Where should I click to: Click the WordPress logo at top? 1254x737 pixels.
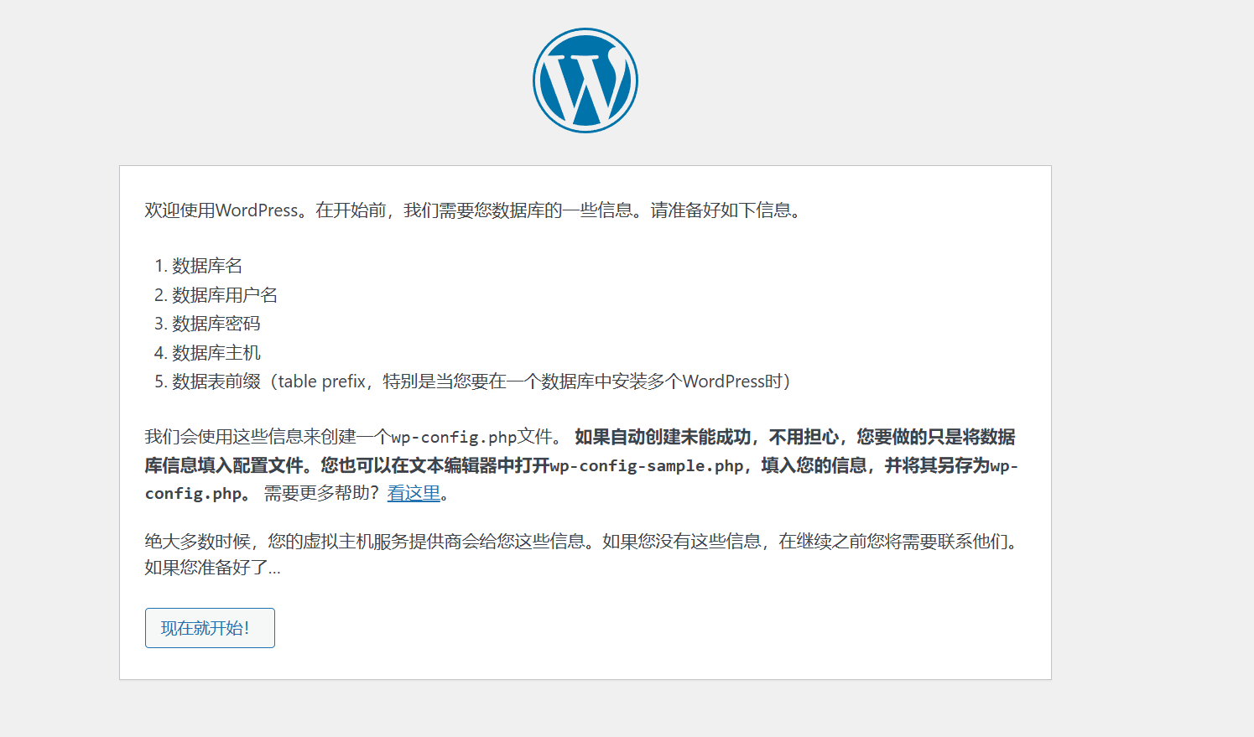point(585,80)
